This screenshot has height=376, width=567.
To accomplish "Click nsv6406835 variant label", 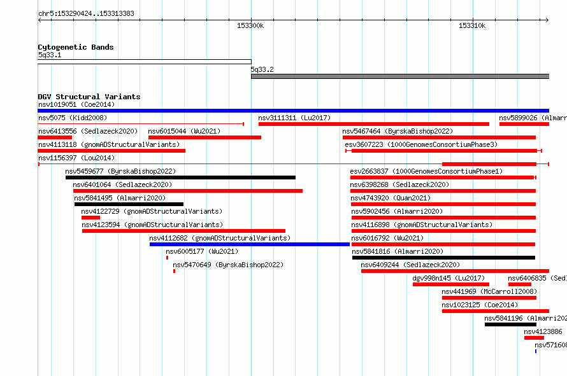I will 537,278.
